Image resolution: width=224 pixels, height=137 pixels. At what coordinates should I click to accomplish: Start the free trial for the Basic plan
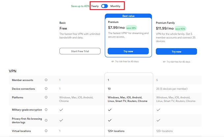[79, 51]
